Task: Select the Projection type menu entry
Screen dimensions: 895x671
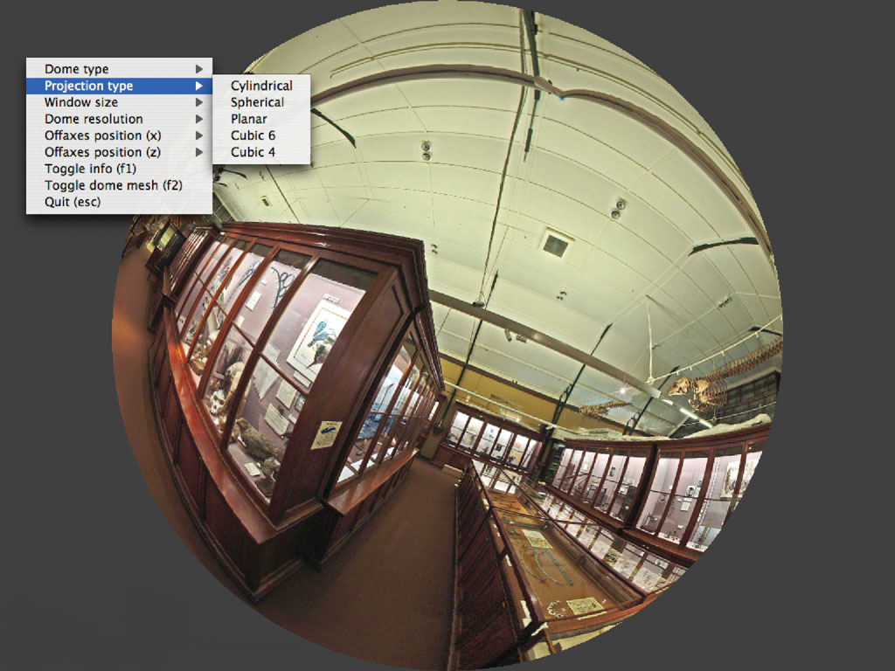Action: point(119,86)
